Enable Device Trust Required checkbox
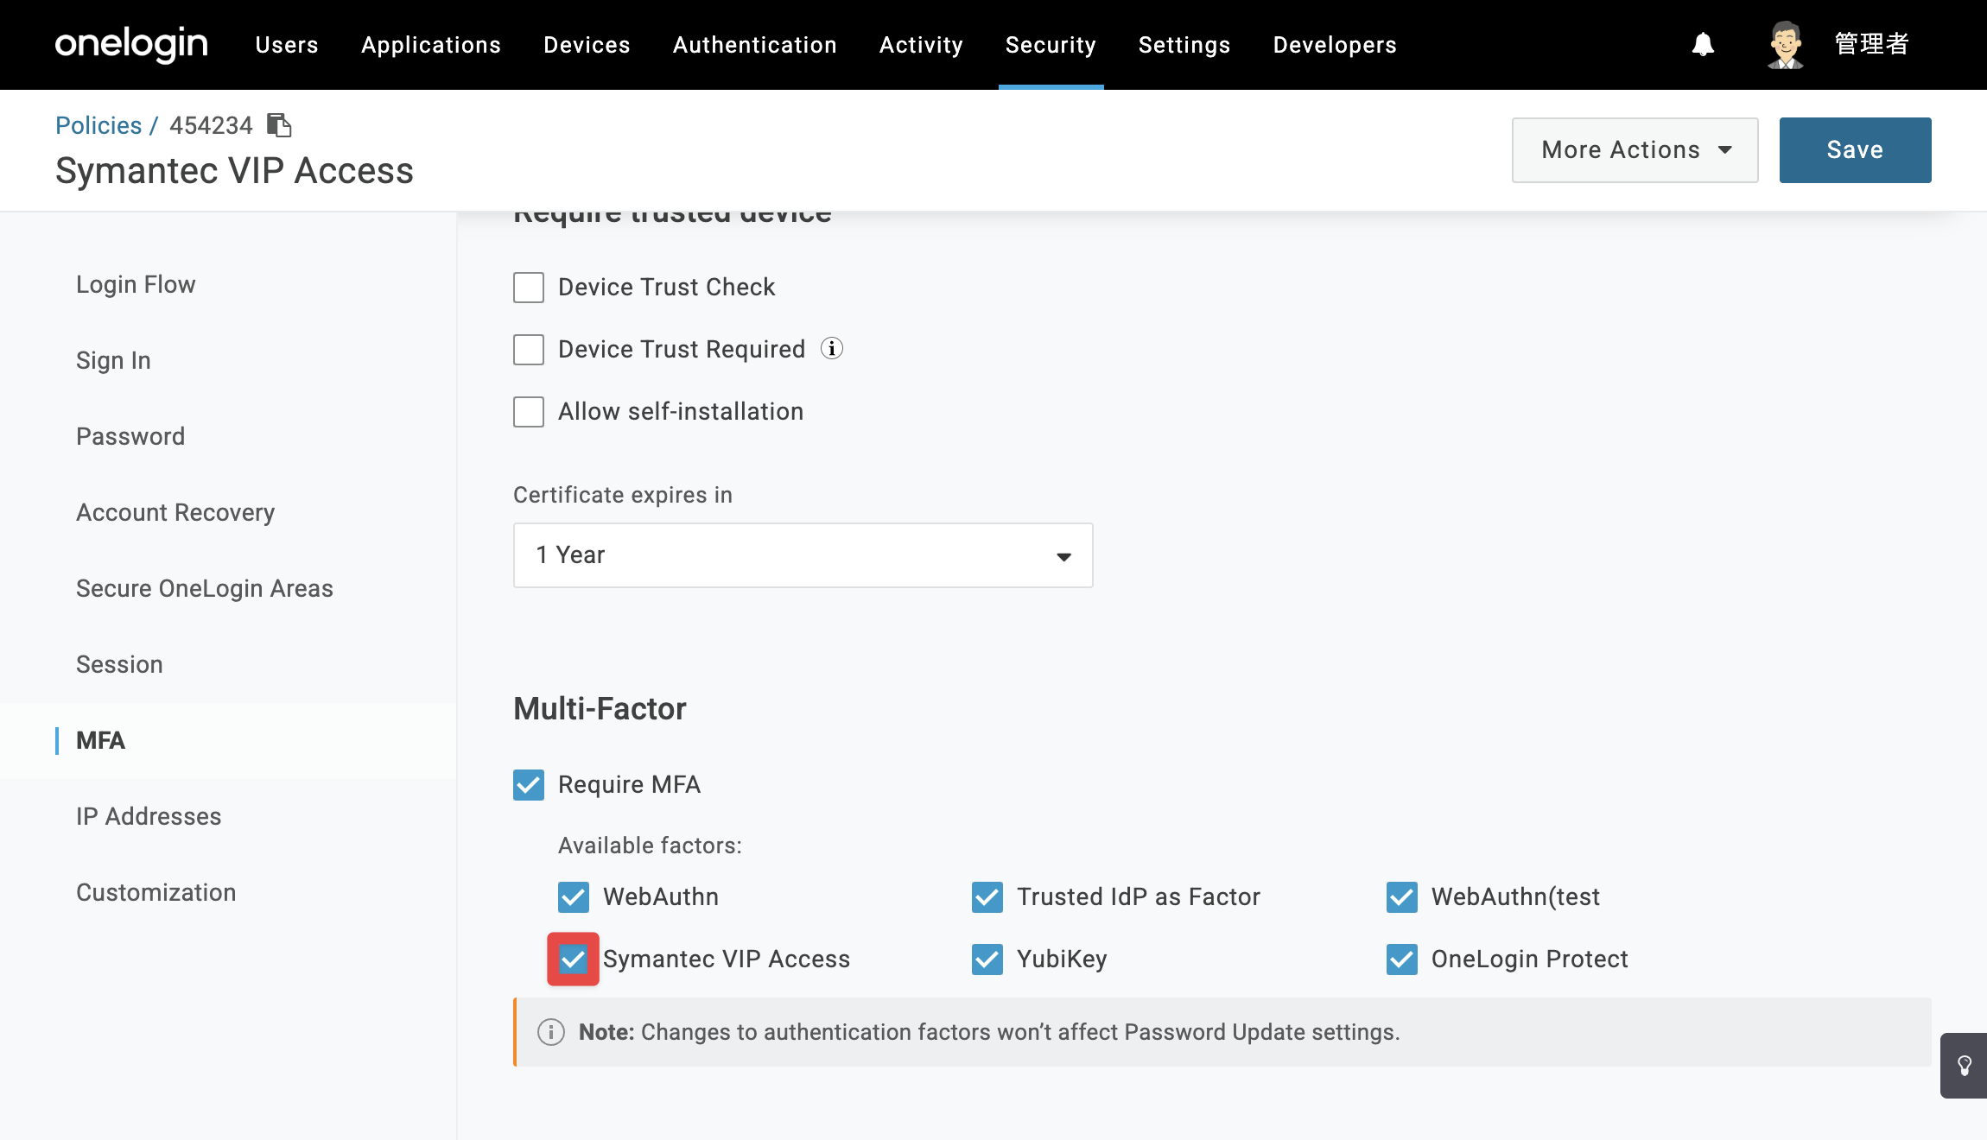Viewport: 1987px width, 1140px height. (x=529, y=350)
